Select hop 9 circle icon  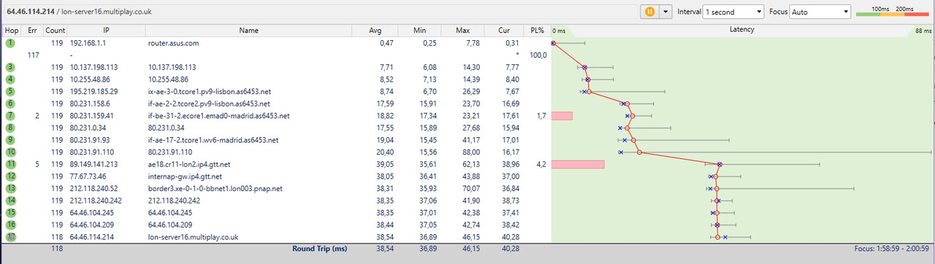tap(10, 140)
